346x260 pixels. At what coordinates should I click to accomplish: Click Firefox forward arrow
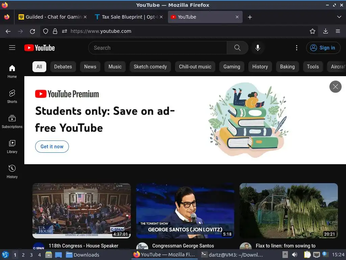point(20,31)
